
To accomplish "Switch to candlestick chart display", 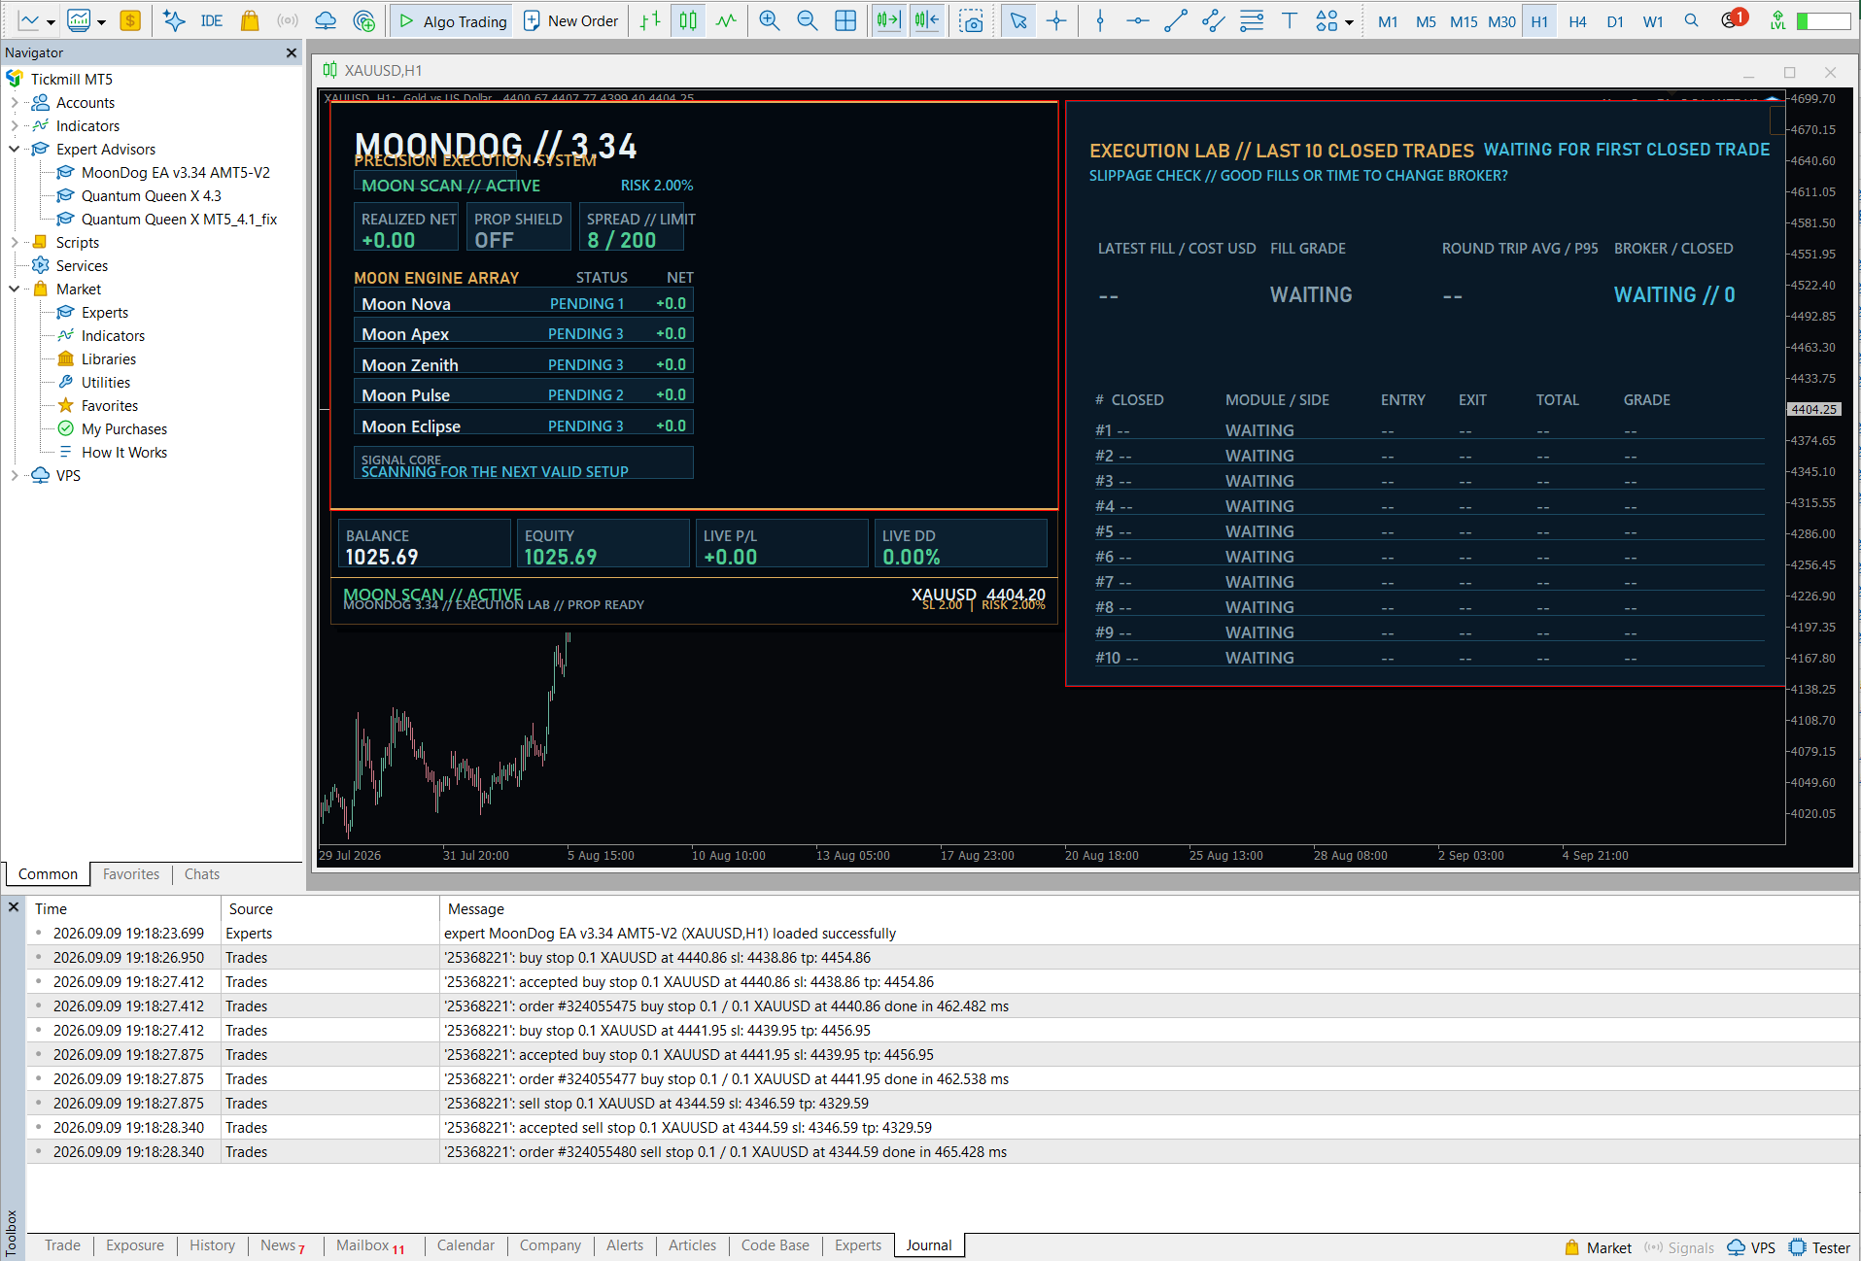I will pyautogui.click(x=688, y=20).
